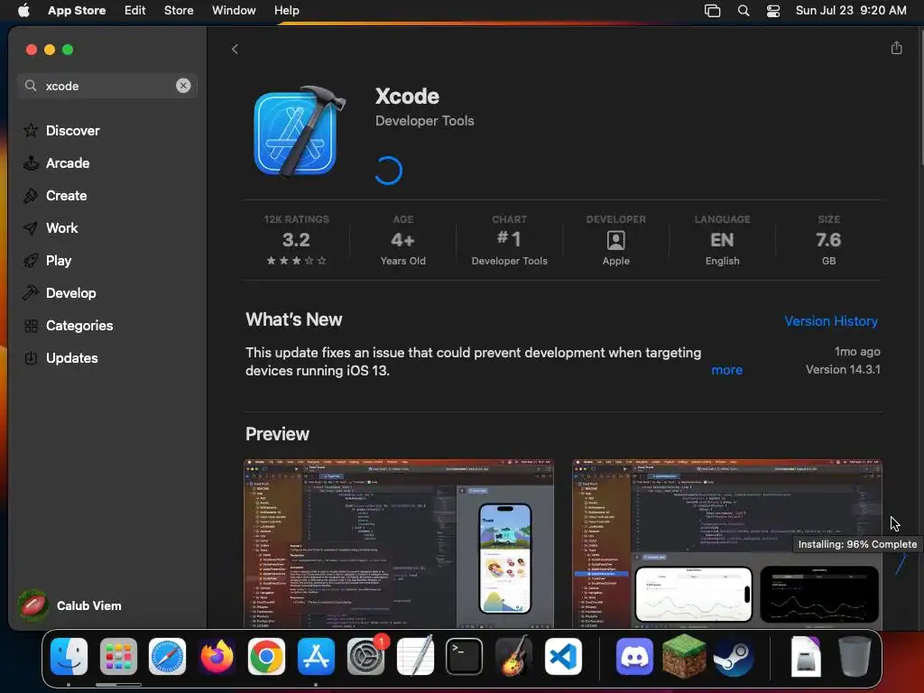
Task: Expand What's New with more link
Action: pos(726,370)
